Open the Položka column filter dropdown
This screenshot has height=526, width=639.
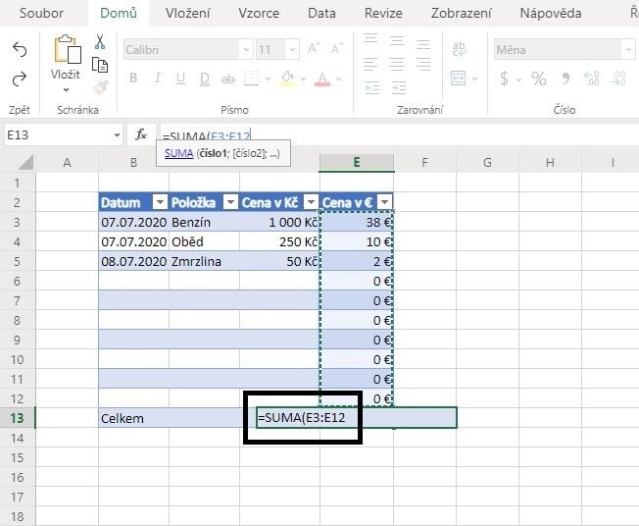coord(229,202)
